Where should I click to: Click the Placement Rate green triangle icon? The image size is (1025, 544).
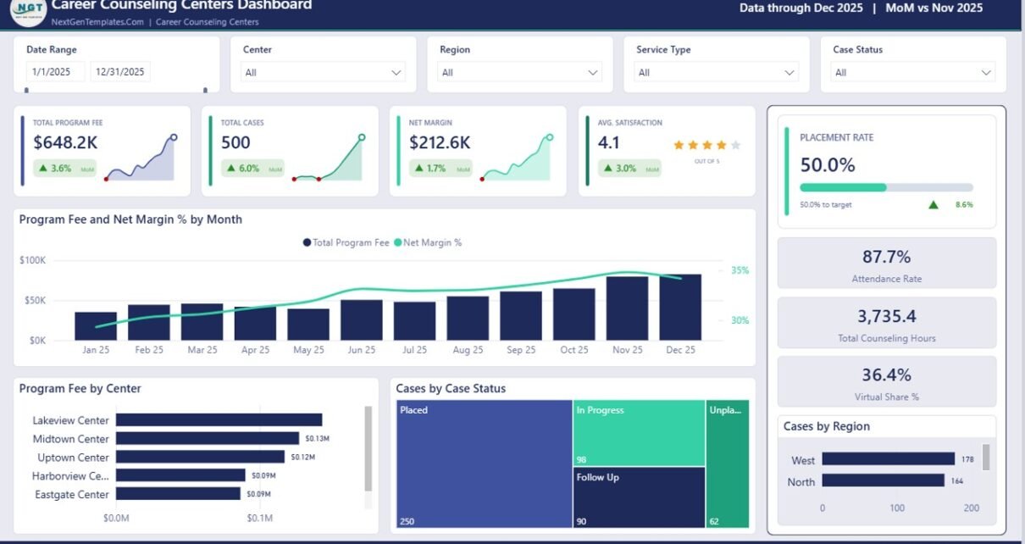click(934, 204)
